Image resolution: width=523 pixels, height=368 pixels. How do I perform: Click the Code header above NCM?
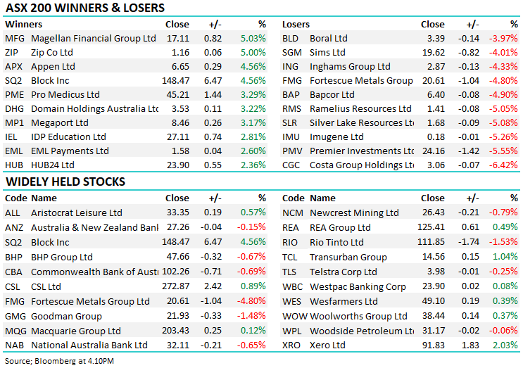[293, 198]
